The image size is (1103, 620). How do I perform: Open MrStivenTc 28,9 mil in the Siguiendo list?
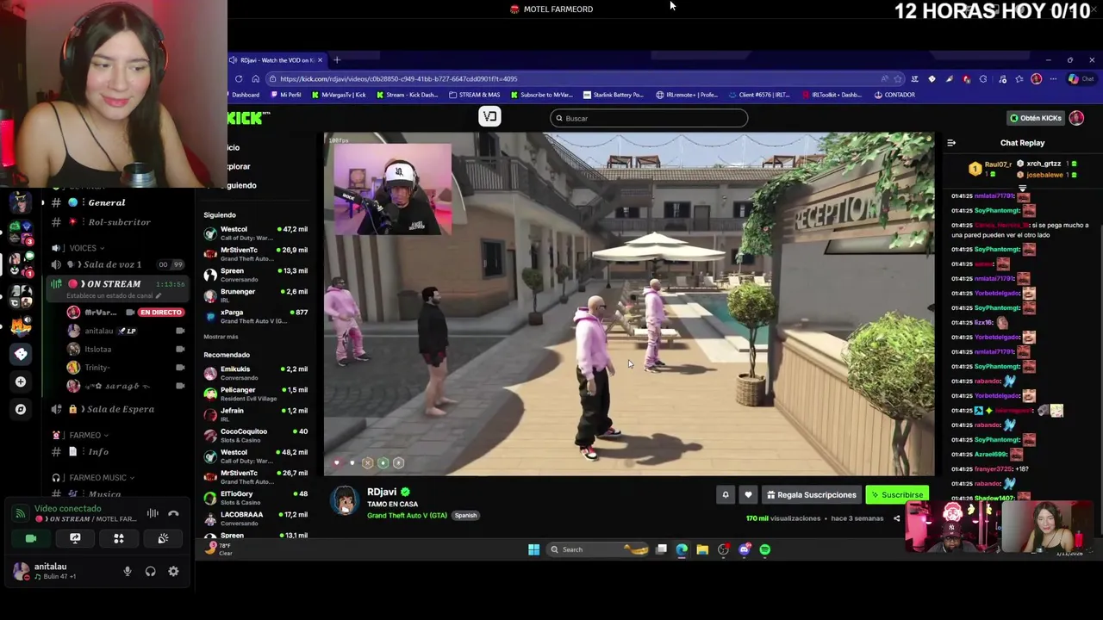256,253
